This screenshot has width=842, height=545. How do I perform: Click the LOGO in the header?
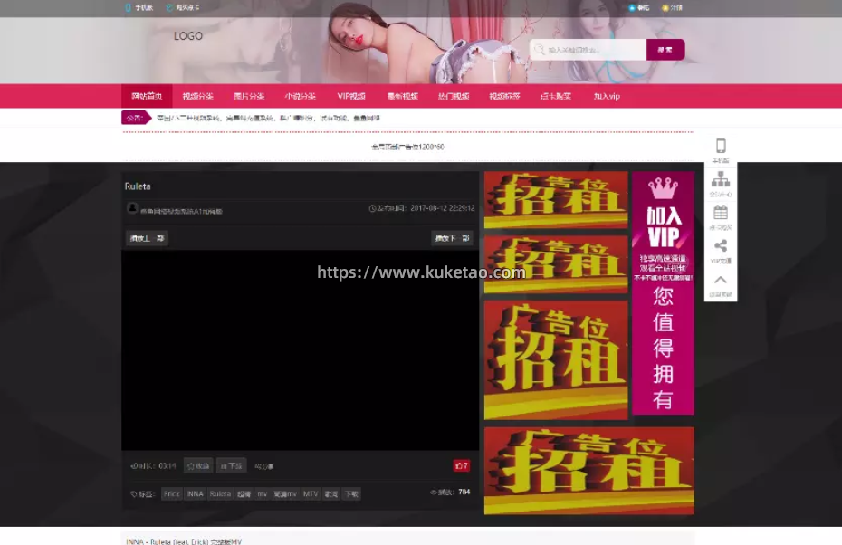pyautogui.click(x=188, y=36)
